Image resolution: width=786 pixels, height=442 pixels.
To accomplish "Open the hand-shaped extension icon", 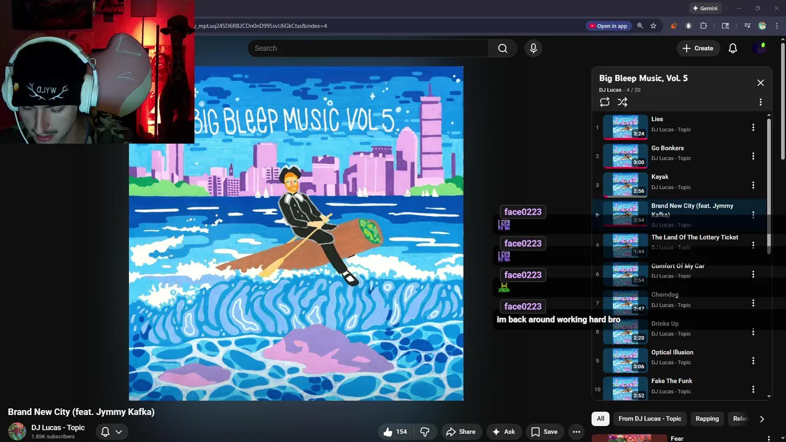I will pos(688,26).
